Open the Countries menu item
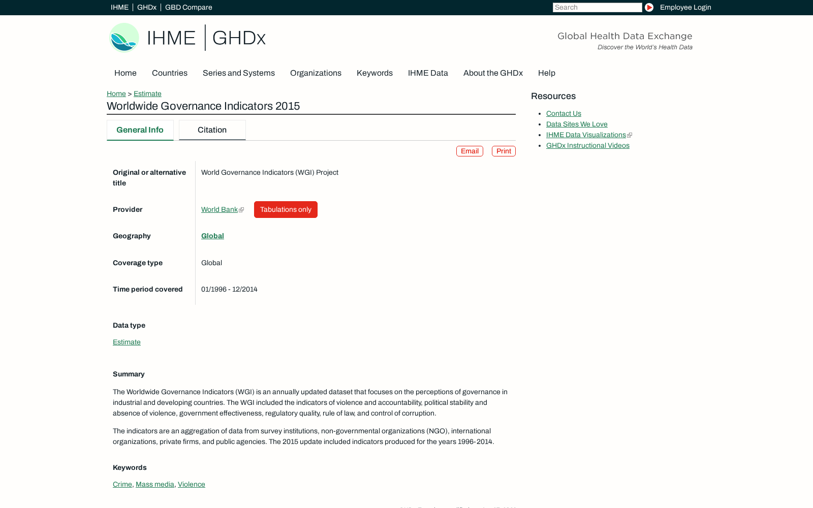 (170, 73)
